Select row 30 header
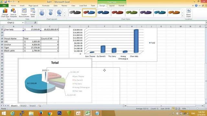This screenshot has height=116, width=207. (x=2, y=44)
